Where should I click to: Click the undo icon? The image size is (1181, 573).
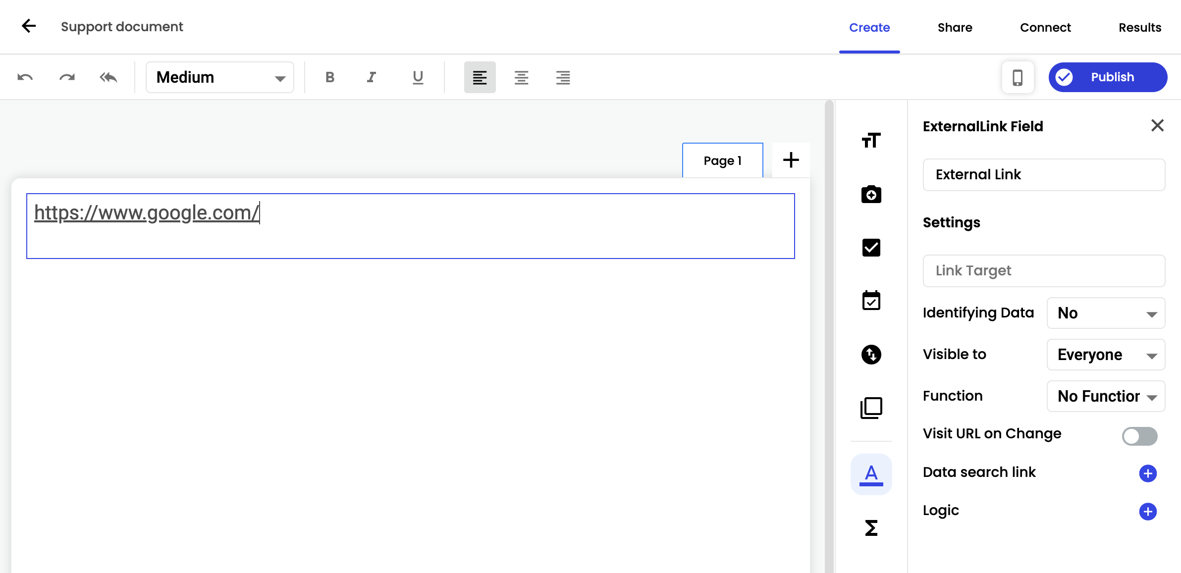pos(25,77)
